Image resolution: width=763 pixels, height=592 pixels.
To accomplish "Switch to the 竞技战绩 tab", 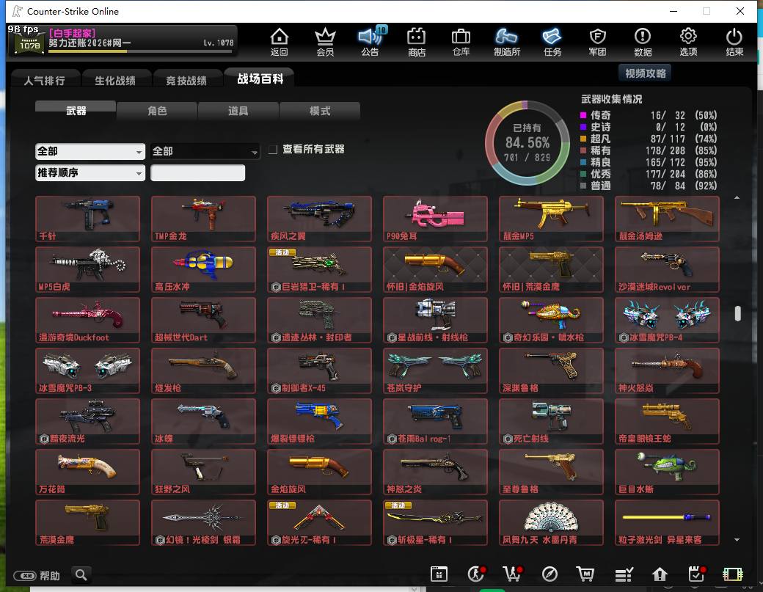I will click(186, 80).
